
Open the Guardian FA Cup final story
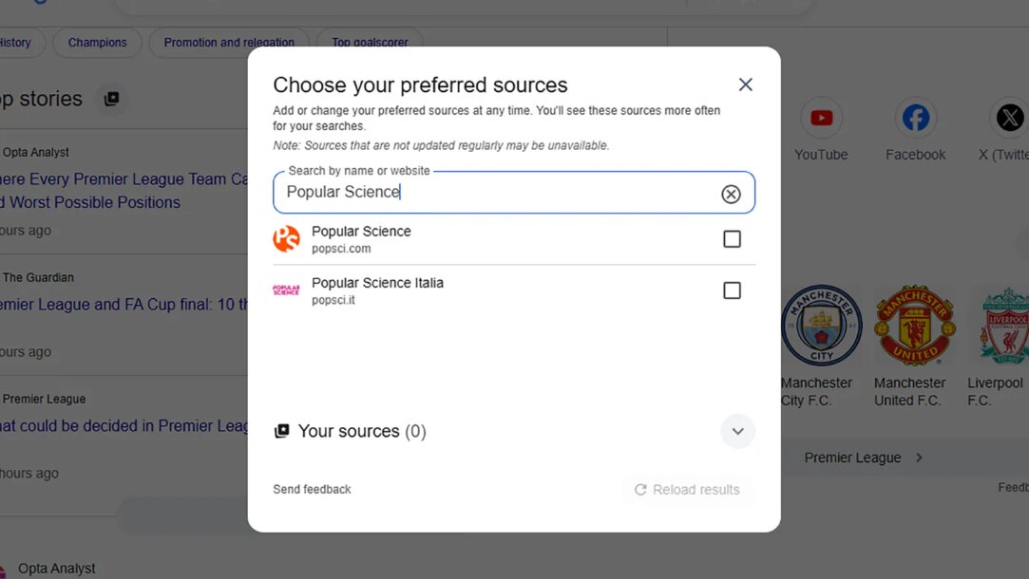click(124, 305)
